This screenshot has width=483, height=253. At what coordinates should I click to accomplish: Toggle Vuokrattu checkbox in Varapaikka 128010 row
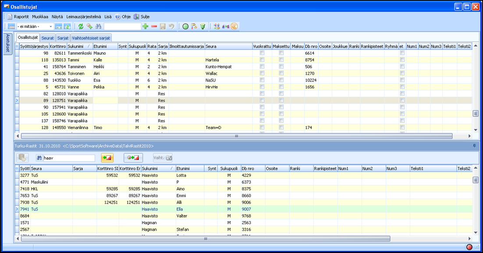point(262,94)
